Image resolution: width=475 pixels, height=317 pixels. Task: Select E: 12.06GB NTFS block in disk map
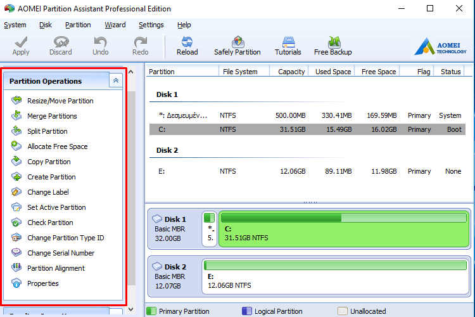336,276
